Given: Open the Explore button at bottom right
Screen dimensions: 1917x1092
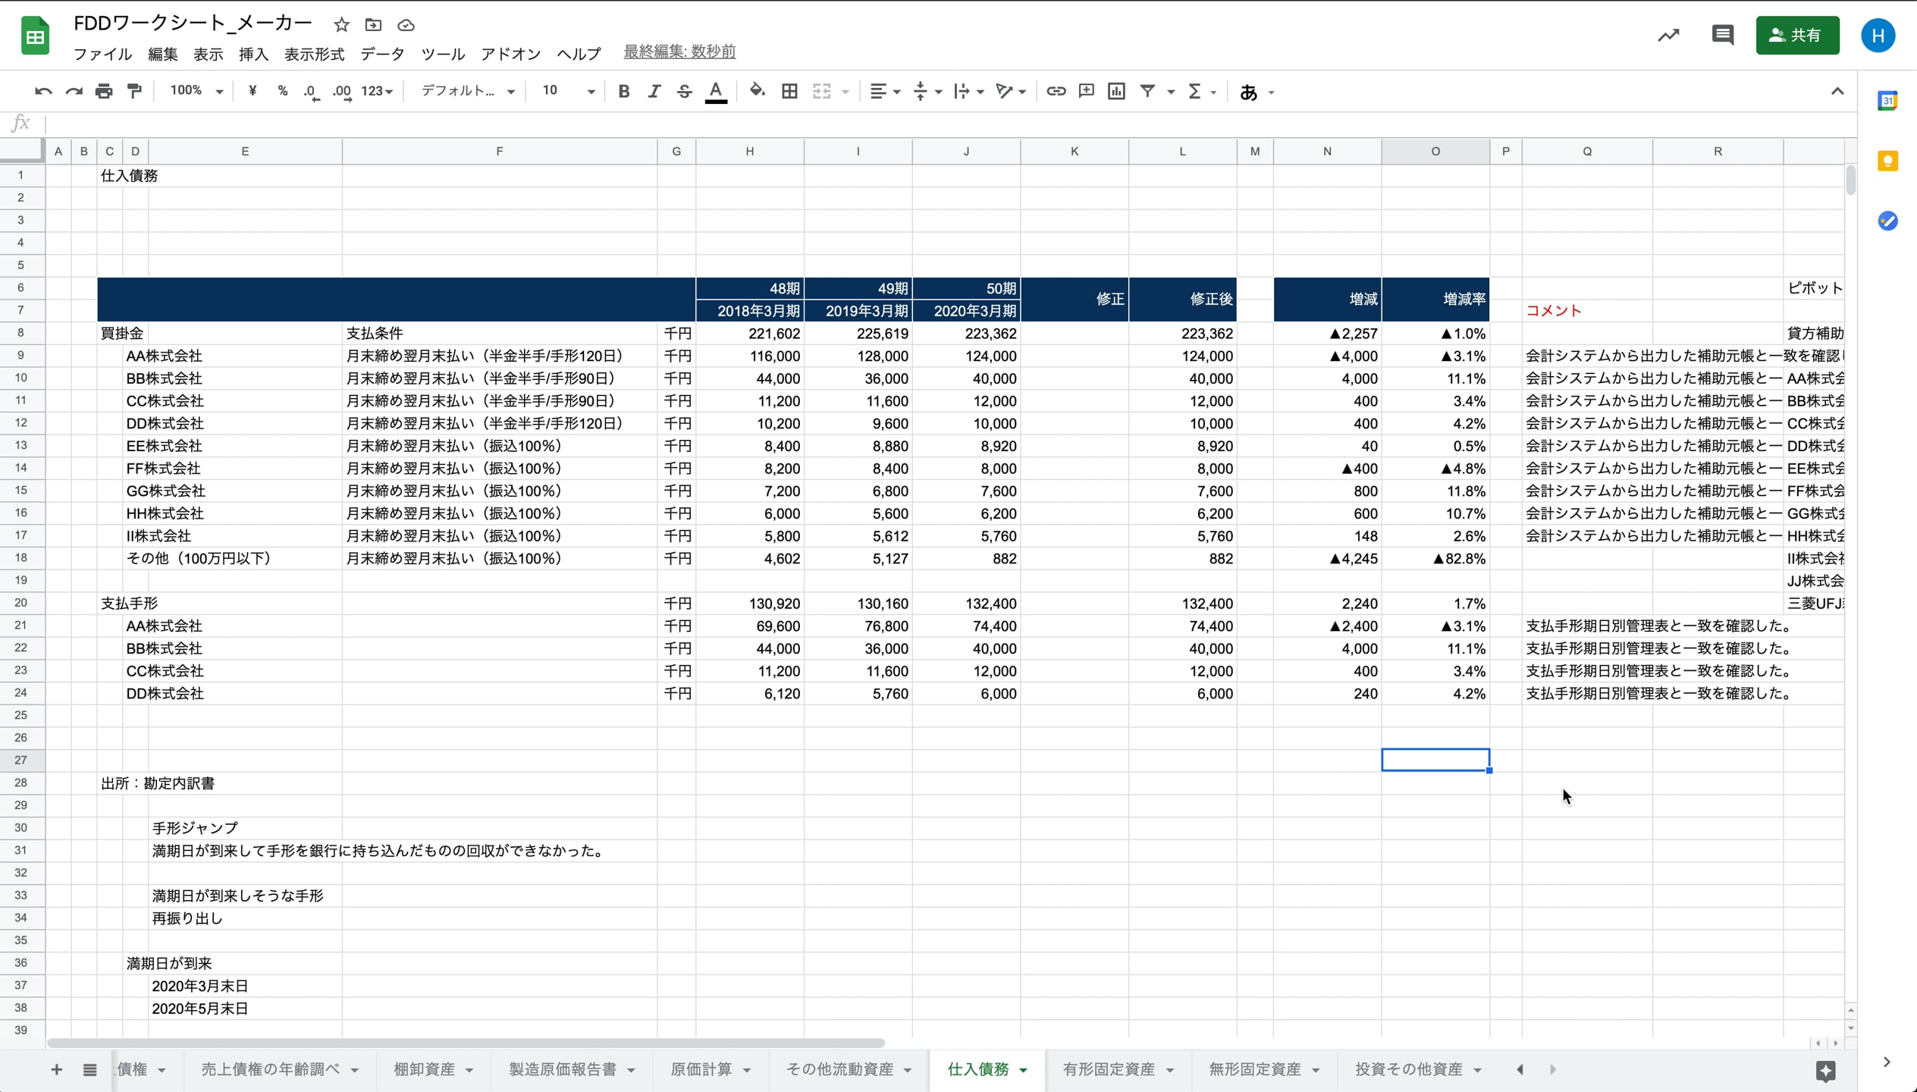Looking at the screenshot, I should click(x=1825, y=1070).
